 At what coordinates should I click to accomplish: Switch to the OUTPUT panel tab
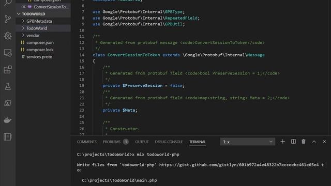(142, 142)
